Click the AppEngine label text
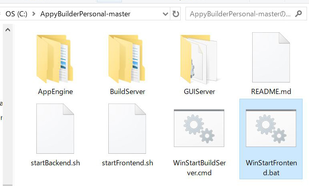Viewport: 309px width, 186px height. [56, 92]
